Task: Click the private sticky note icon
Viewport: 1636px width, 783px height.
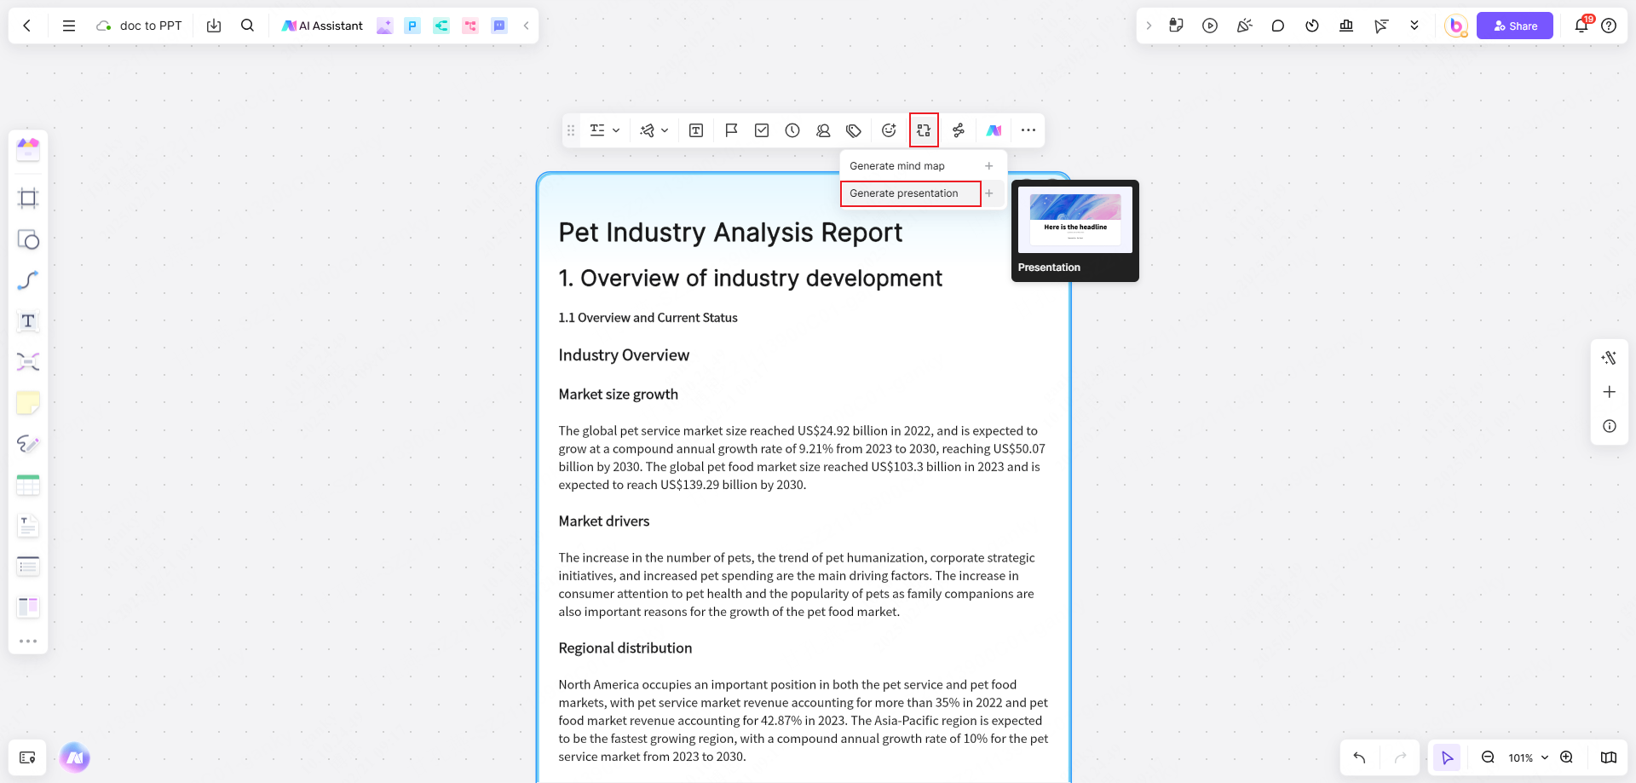Action: (1176, 26)
